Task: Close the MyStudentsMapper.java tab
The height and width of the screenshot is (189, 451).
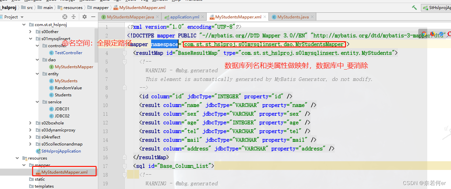Action: pos(158,17)
